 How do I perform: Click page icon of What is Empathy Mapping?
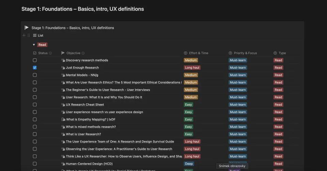pos(63,120)
